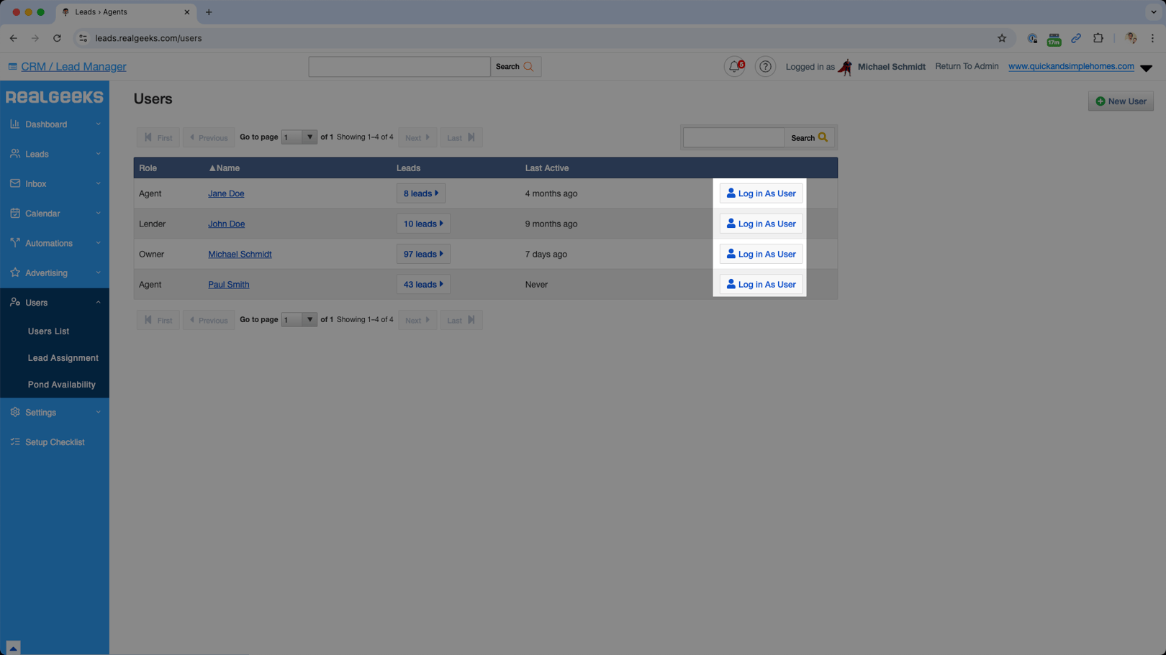Click the Advertising star icon in sidebar
1166x655 pixels.
(15, 273)
